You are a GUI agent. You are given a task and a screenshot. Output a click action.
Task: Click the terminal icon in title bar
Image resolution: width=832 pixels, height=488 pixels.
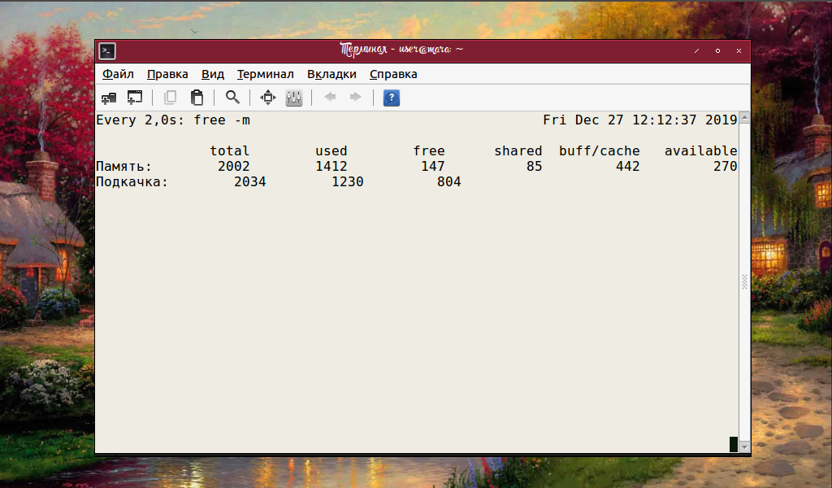107,51
